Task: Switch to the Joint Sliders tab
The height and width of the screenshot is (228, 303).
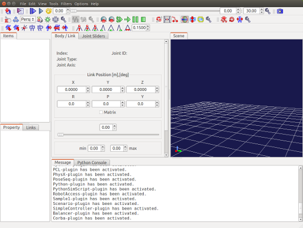Action: tap(94, 36)
